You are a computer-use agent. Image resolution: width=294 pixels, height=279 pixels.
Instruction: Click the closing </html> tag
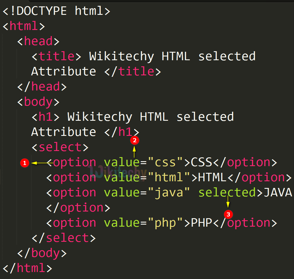(x=28, y=268)
